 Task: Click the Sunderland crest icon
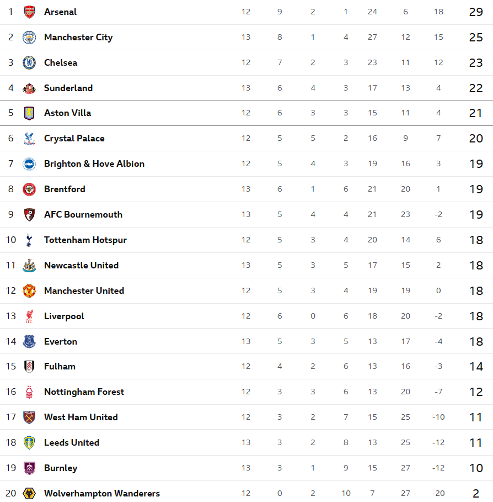point(29,88)
